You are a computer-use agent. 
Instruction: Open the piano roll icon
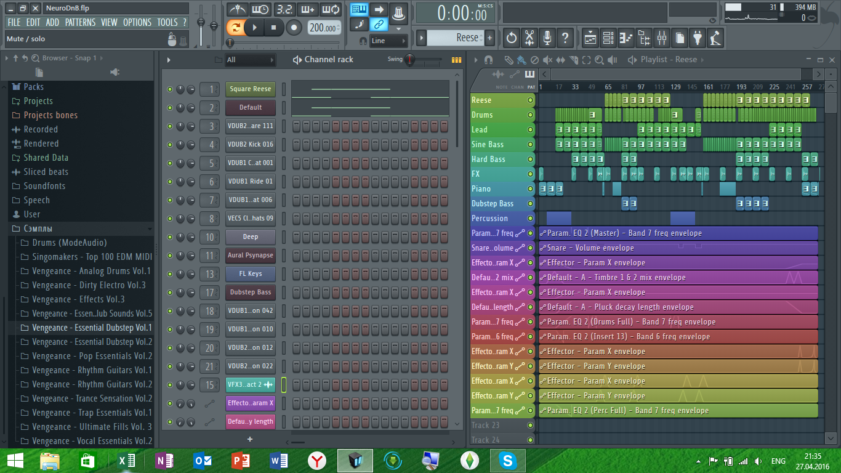pyautogui.click(x=626, y=38)
